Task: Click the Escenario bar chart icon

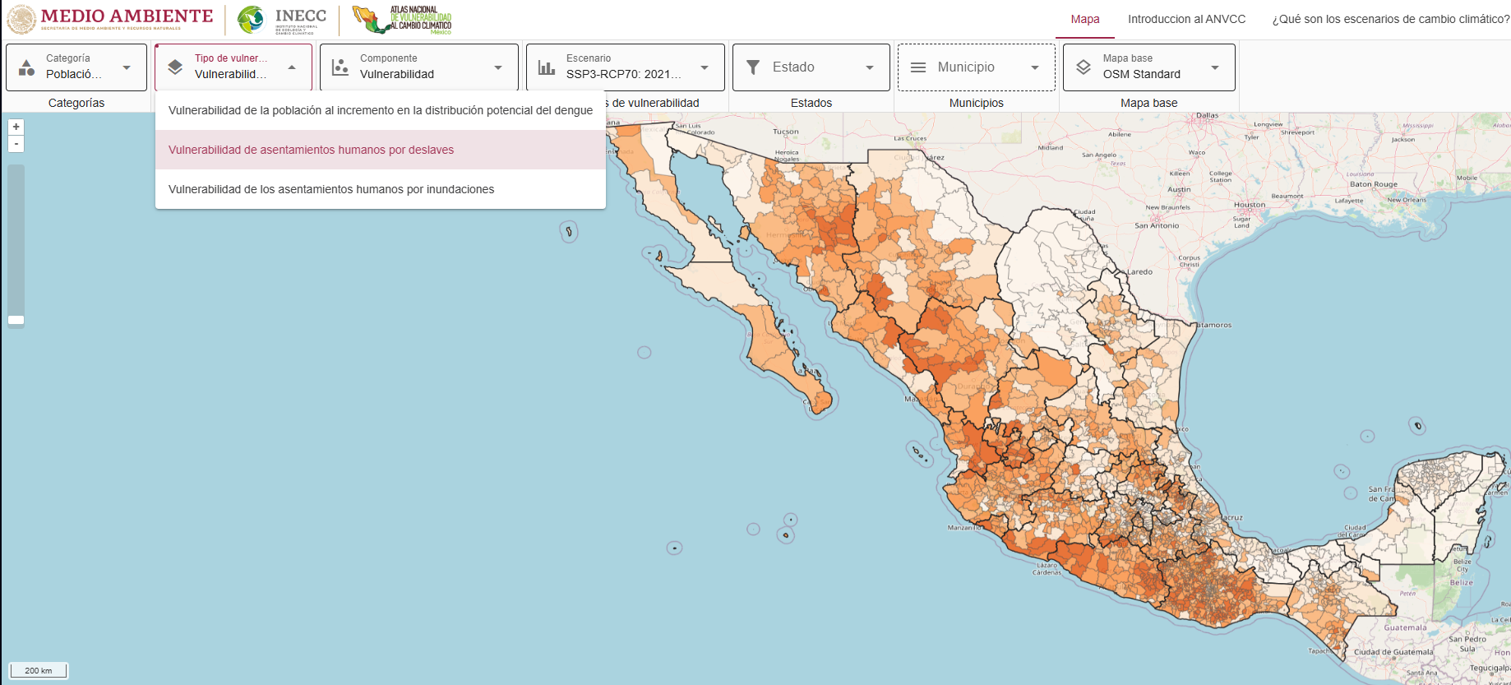Action: [x=547, y=67]
